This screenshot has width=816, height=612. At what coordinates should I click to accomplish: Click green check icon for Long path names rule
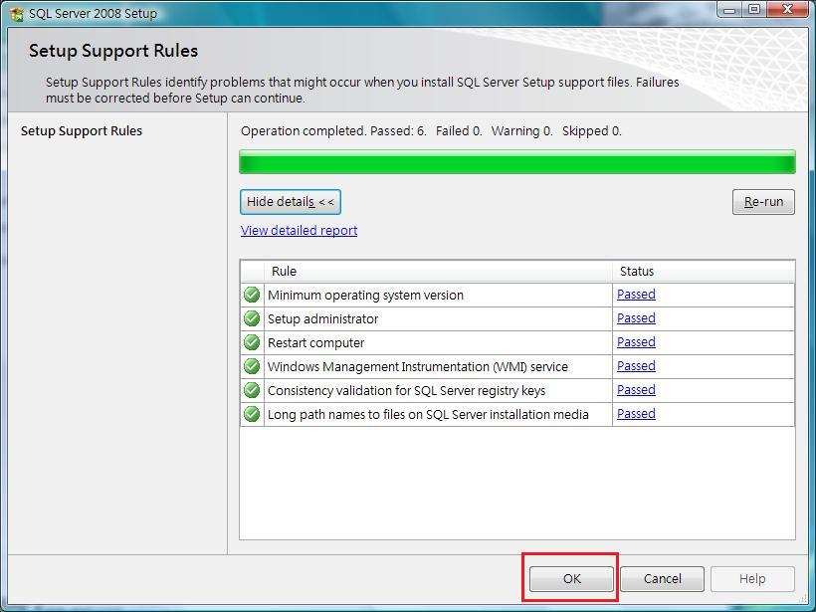252,414
